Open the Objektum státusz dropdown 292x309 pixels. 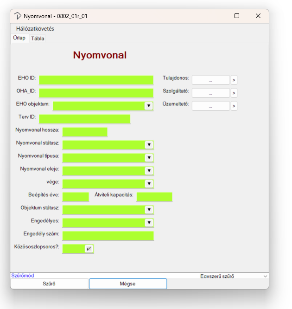pos(149,210)
